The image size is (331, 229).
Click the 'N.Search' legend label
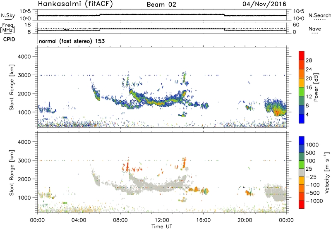point(319,15)
